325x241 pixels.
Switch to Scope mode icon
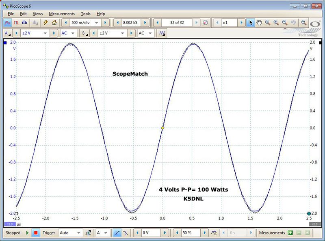click(x=7, y=23)
